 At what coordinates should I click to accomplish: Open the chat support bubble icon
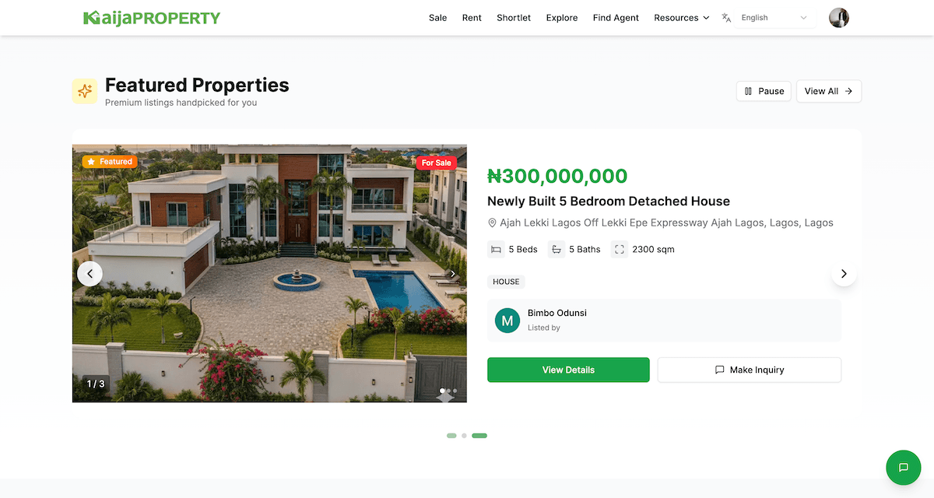click(x=903, y=468)
